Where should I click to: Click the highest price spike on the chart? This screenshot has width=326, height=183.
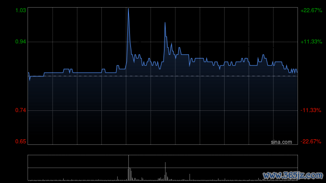point(128,9)
